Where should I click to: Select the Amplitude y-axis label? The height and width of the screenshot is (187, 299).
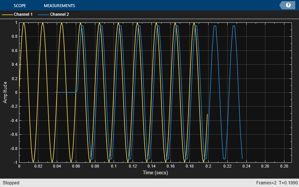click(x=5, y=92)
